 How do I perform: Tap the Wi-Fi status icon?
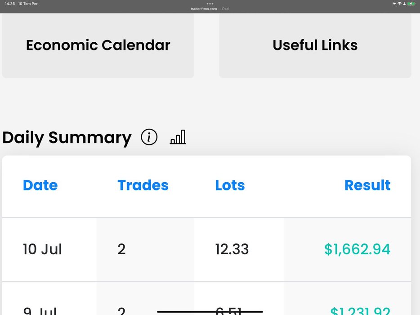pyautogui.click(x=399, y=4)
